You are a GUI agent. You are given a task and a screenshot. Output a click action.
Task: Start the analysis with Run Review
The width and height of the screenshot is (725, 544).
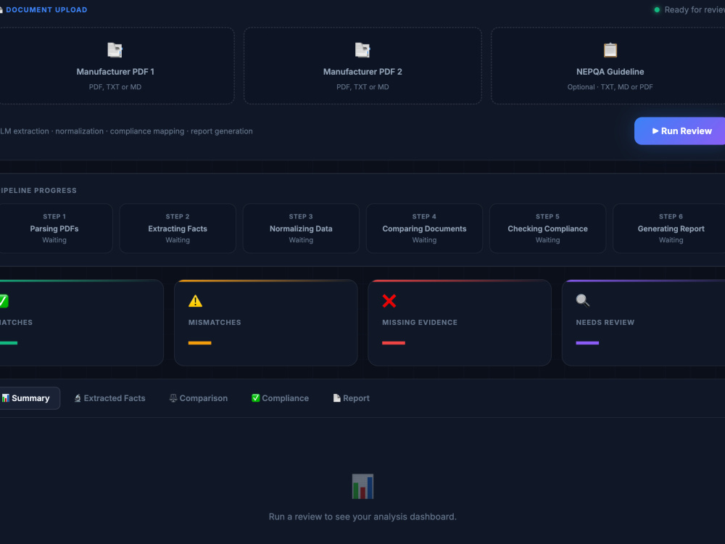(680, 131)
